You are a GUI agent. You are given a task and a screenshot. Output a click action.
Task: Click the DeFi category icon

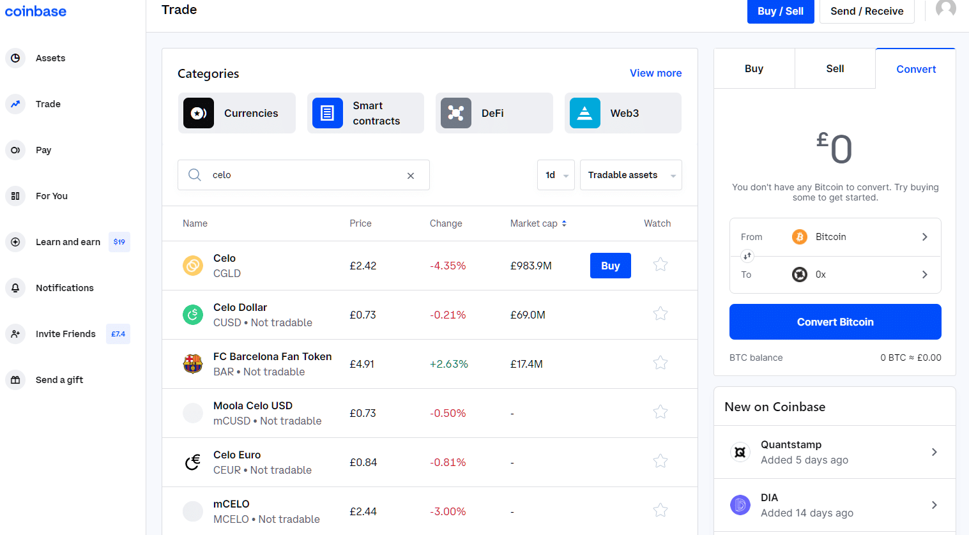coord(456,113)
